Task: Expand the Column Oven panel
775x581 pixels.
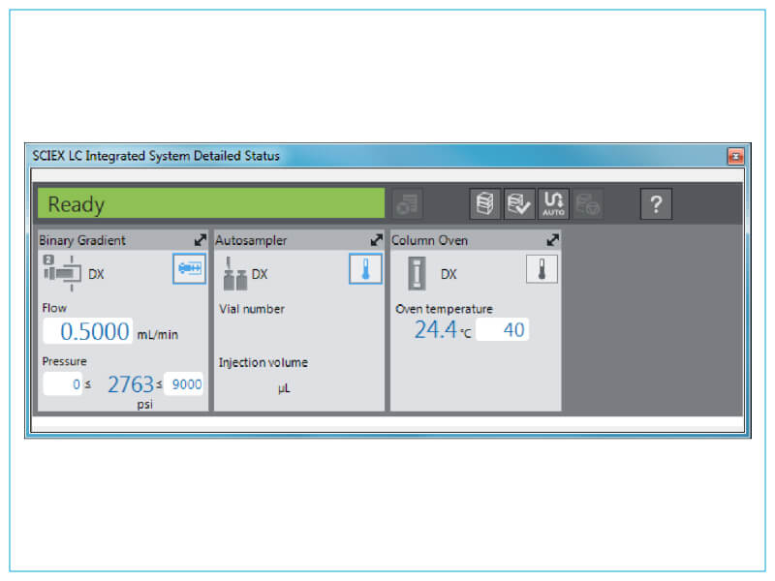Action: pyautogui.click(x=552, y=239)
